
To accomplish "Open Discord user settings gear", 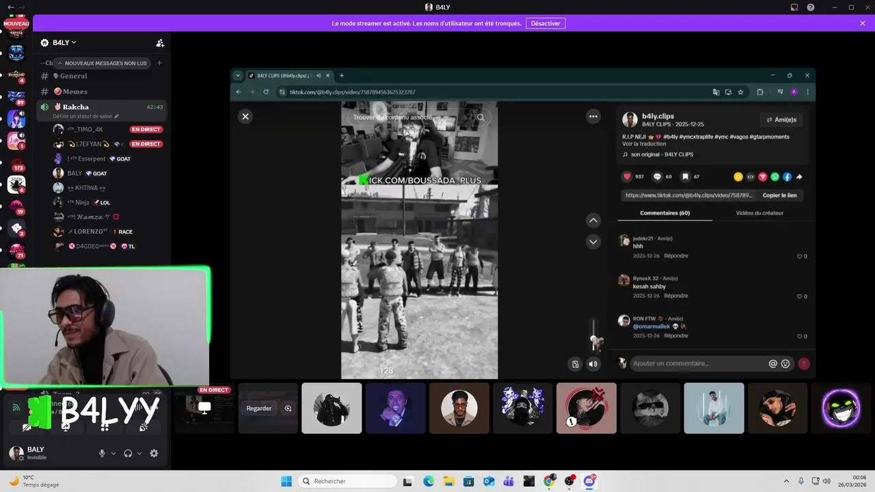I will [154, 453].
